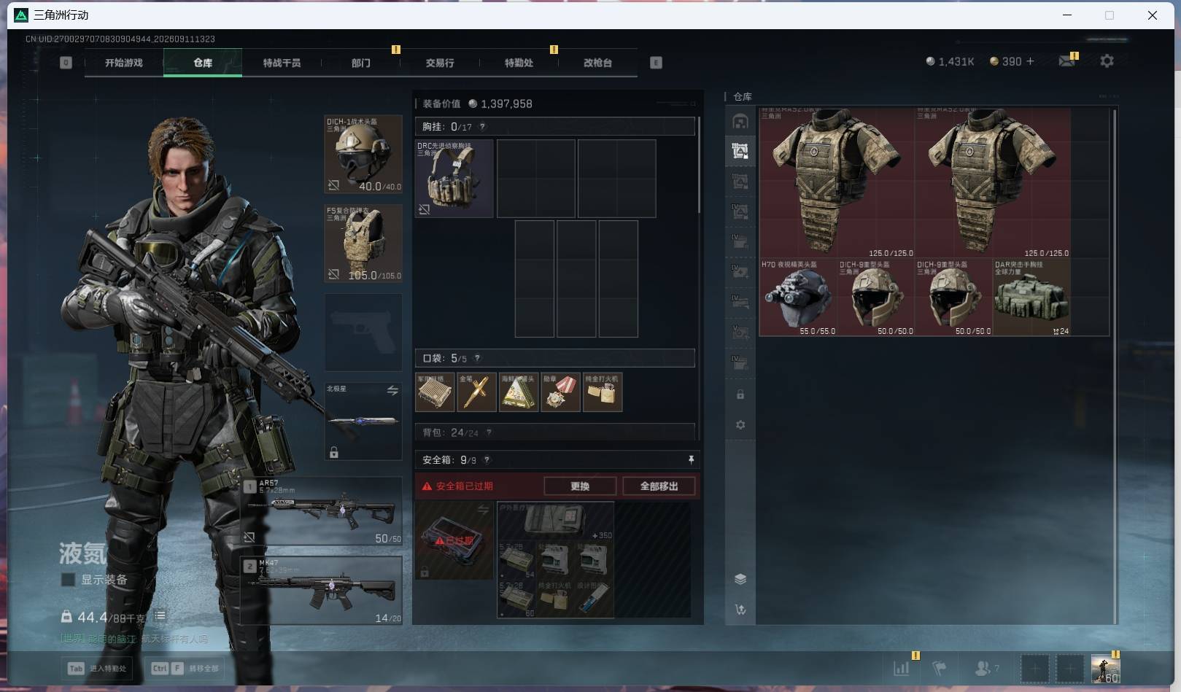1181x692 pixels.
Task: Click the lock icon in warehouse sidebar
Action: tap(740, 394)
